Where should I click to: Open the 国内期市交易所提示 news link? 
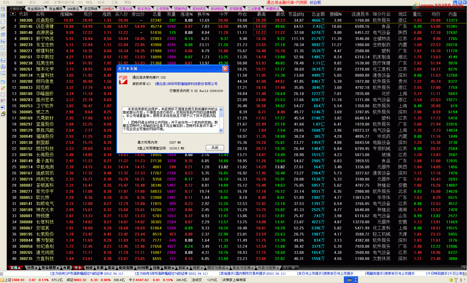point(252,274)
